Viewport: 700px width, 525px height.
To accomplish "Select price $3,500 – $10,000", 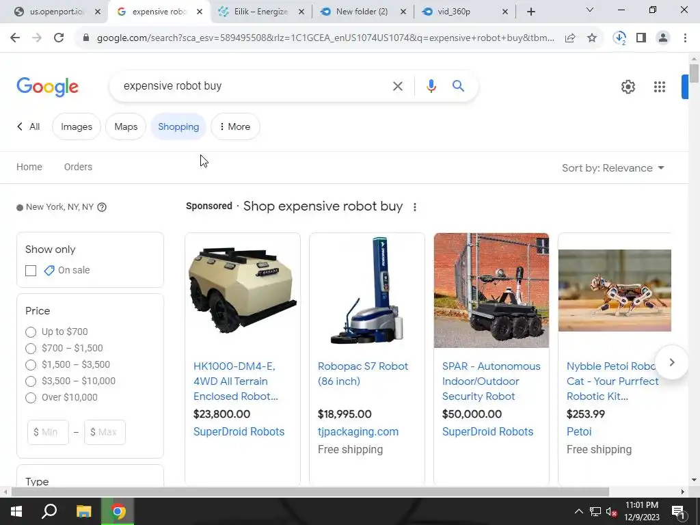I will coord(31,381).
